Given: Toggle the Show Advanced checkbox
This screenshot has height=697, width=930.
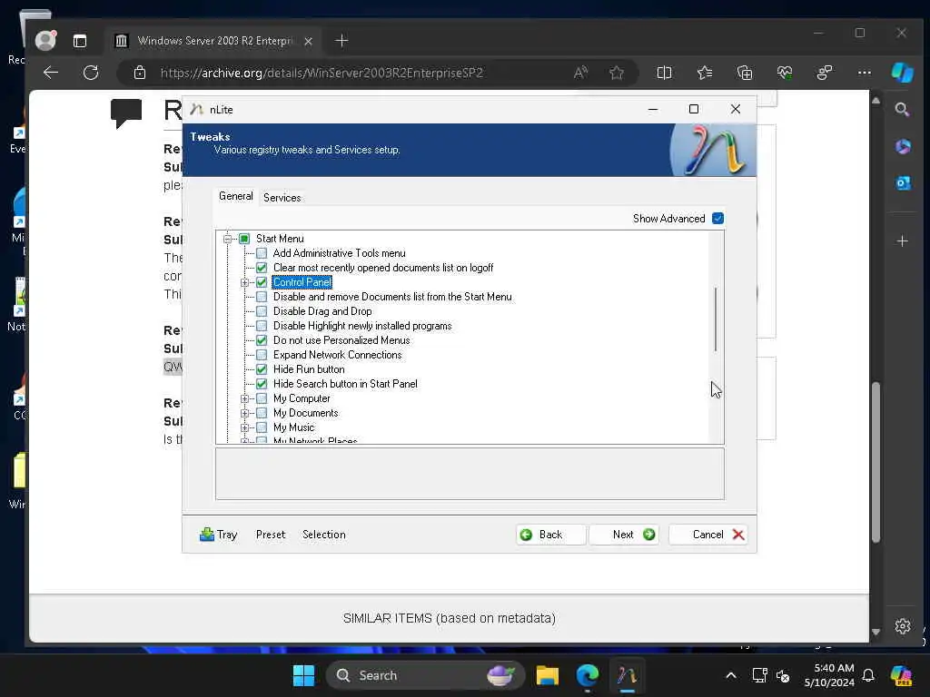Looking at the screenshot, I should pyautogui.click(x=717, y=219).
